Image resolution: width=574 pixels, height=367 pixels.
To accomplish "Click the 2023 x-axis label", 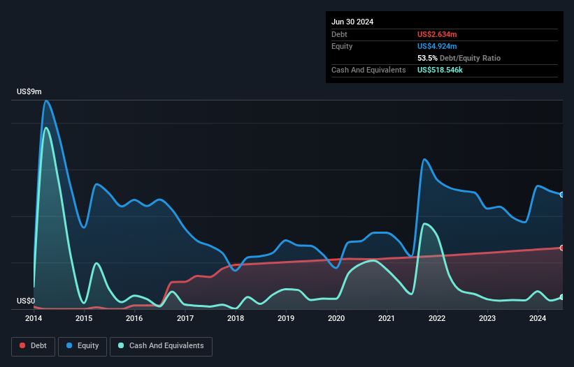I will [x=487, y=318].
